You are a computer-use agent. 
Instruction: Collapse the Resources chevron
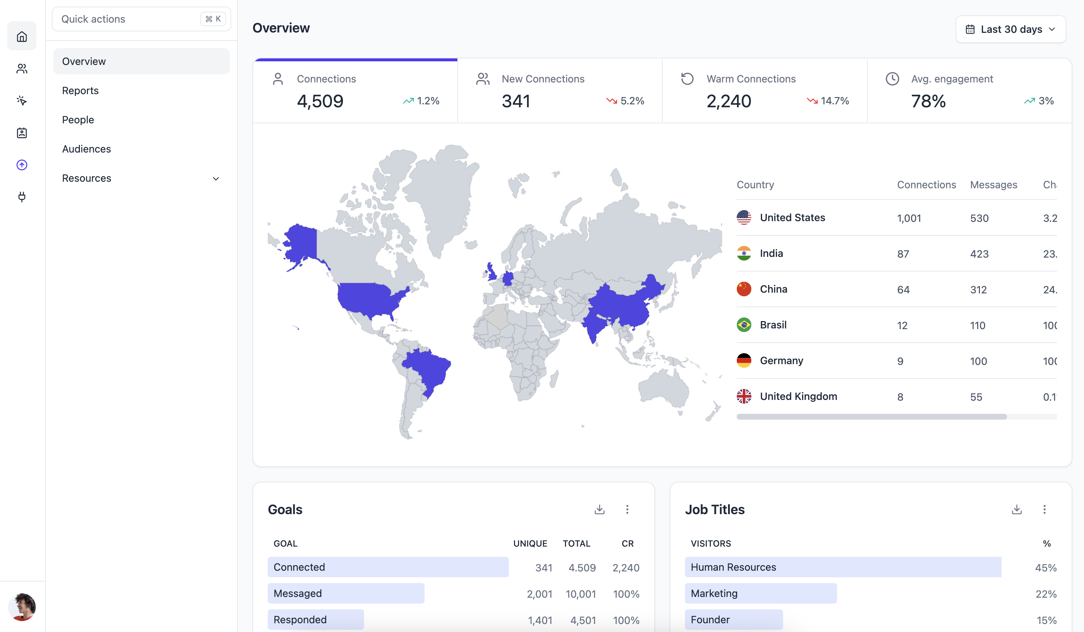pos(216,178)
